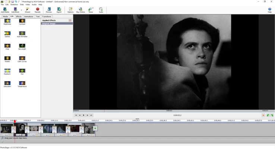Screen dimensions: 275x149
Task: Click the Add Media toolbar icon
Action: 5,10
